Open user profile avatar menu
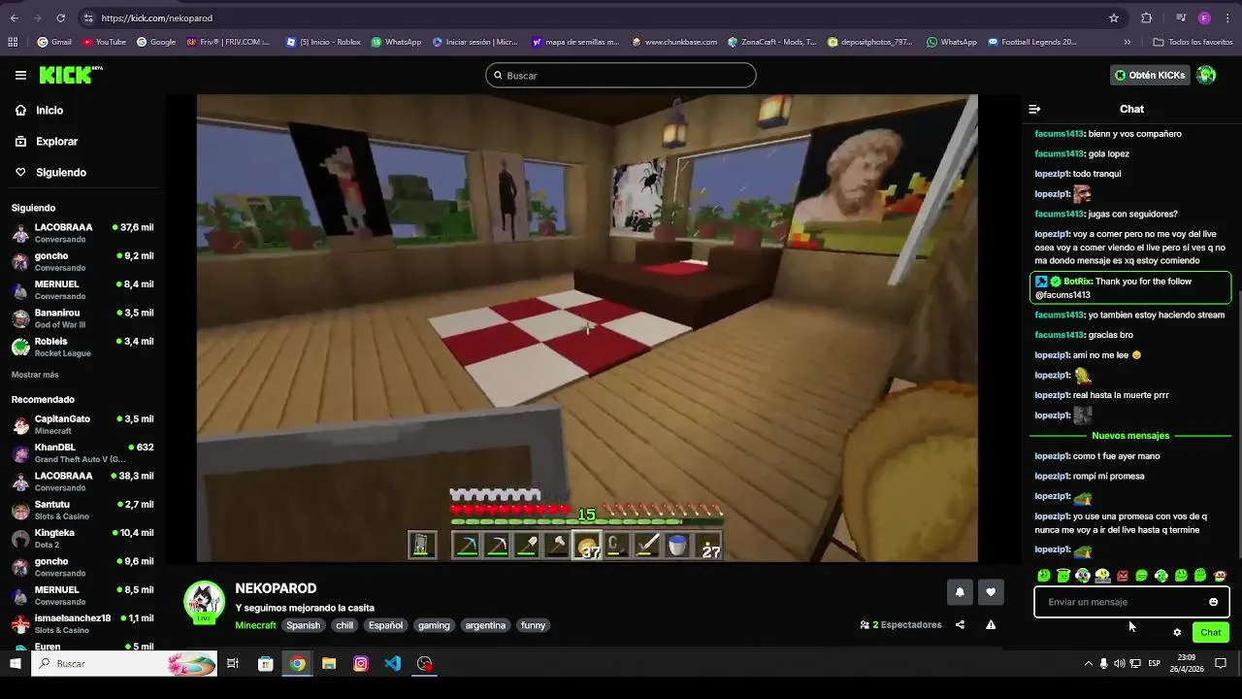This screenshot has height=699, width=1242. click(1206, 75)
